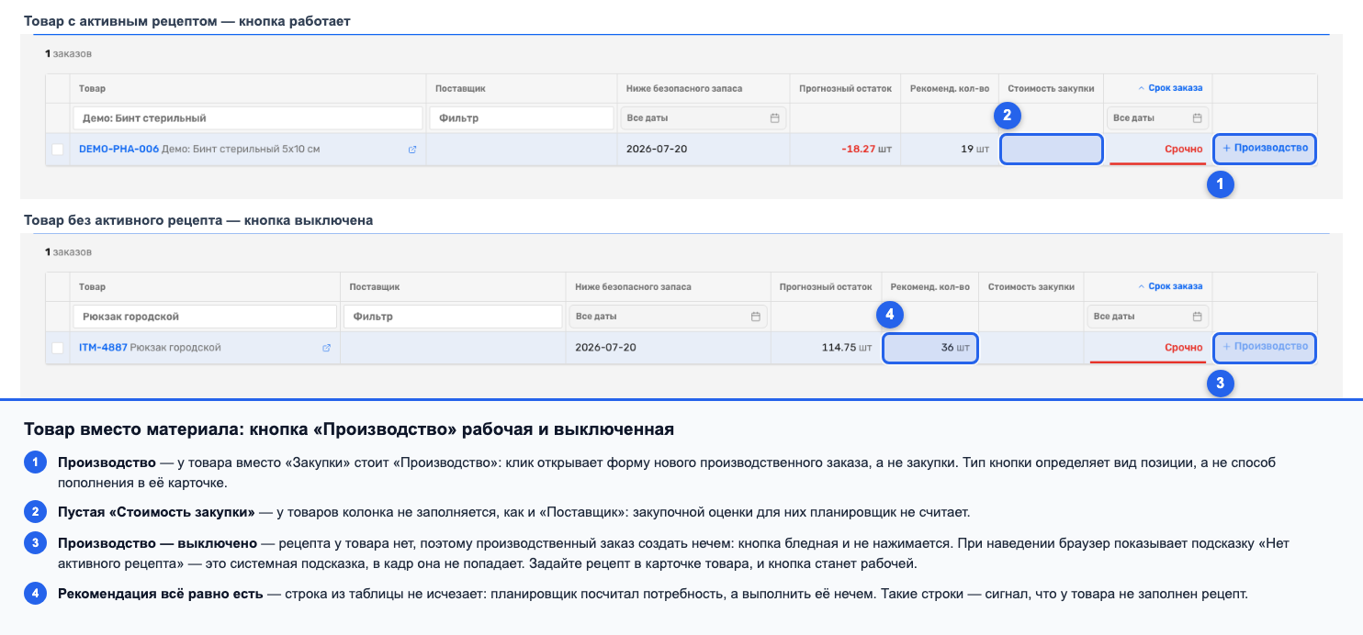Screen dimensions: 1363x635
Task: Click the '114.75 шт' forecast balance cell
Action: [825, 349]
